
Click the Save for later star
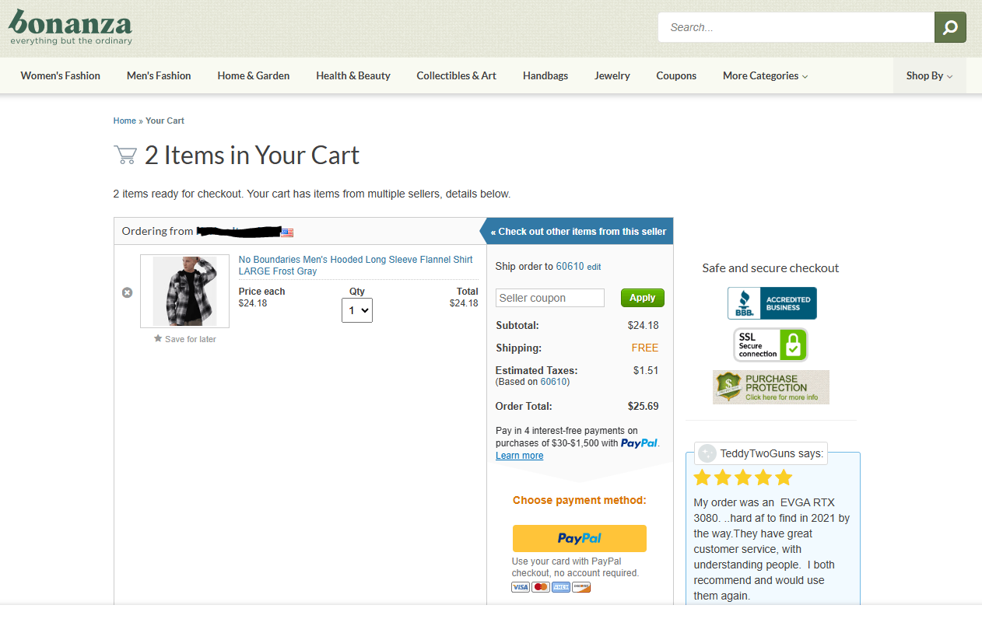pyautogui.click(x=158, y=339)
